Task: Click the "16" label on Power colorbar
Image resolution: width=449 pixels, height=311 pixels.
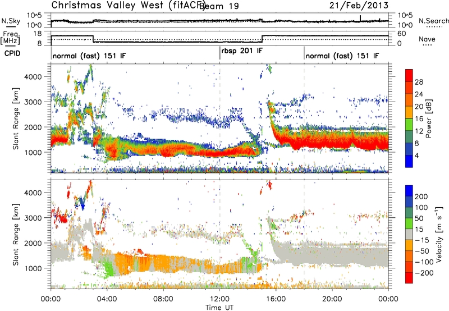Action: [419, 119]
